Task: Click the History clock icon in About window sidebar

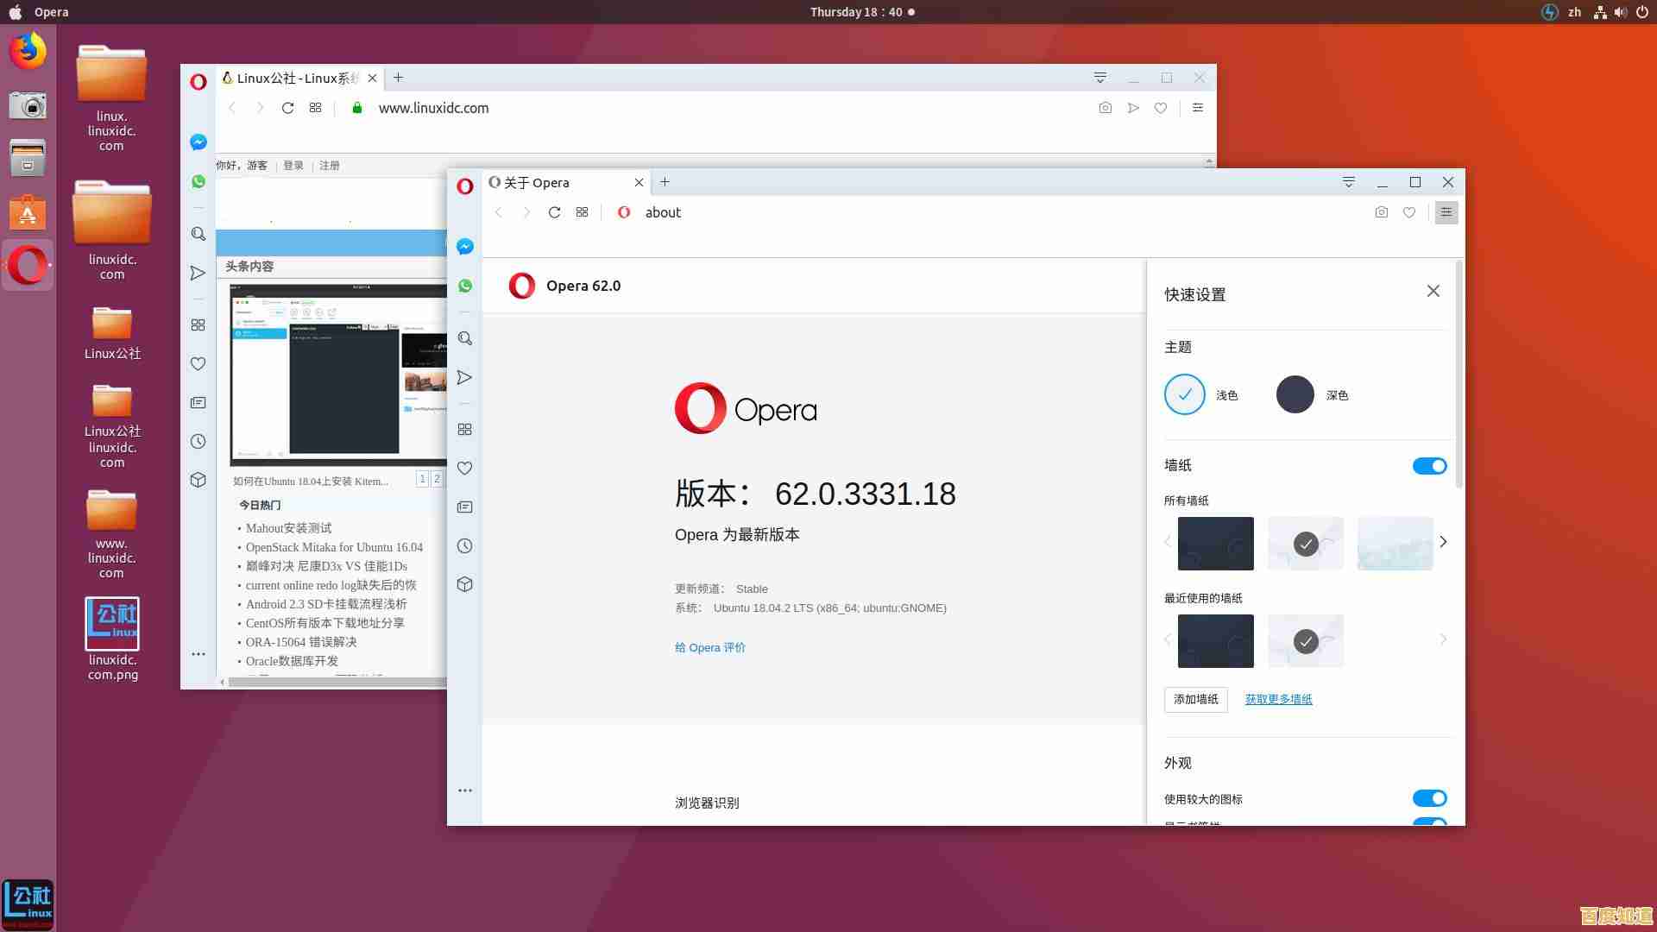Action: [x=464, y=545]
